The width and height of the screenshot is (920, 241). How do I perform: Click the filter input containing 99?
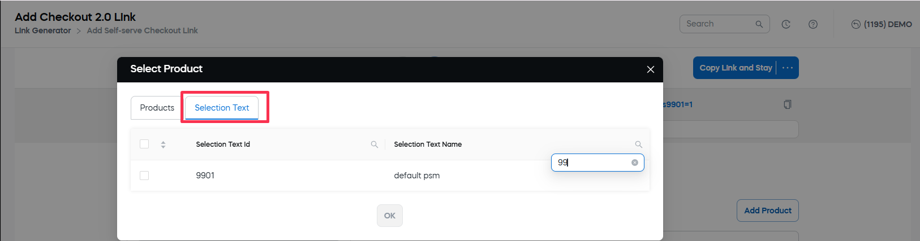(592, 163)
